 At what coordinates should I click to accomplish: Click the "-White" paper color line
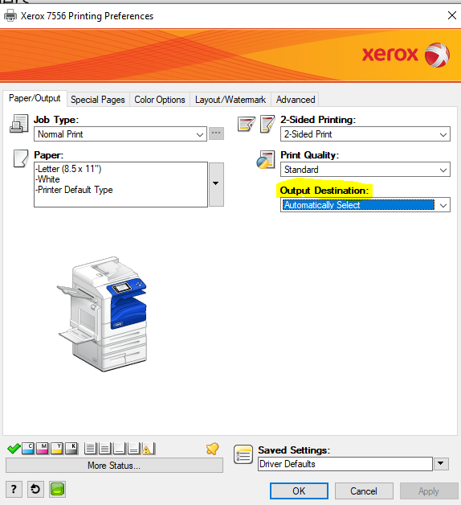pyautogui.click(x=47, y=179)
